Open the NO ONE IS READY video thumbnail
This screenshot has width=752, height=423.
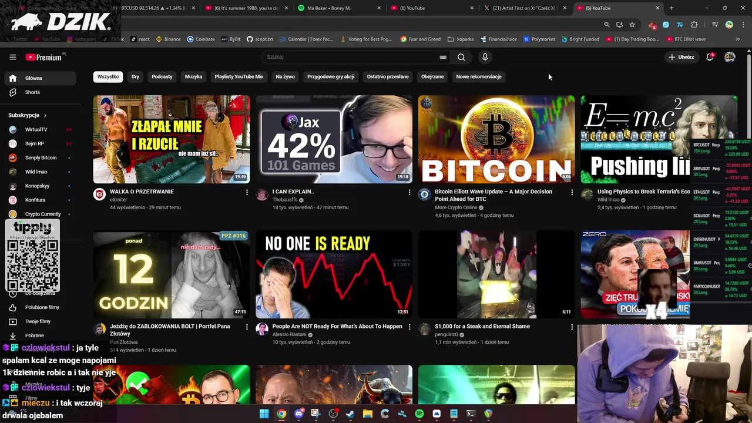(334, 274)
